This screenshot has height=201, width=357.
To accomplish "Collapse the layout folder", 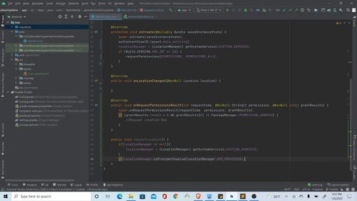I will point(16,69).
